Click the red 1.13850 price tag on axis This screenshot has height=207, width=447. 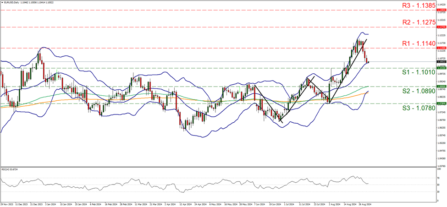pyautogui.click(x=439, y=9)
